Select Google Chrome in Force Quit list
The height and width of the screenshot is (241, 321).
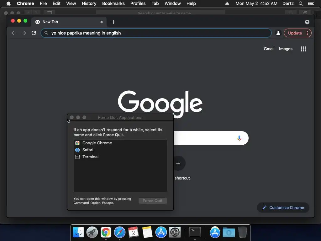(120, 143)
